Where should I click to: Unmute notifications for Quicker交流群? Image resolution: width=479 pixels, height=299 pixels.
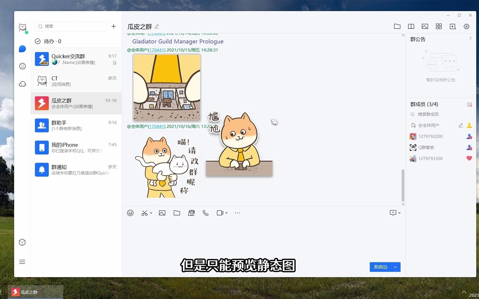114,63
